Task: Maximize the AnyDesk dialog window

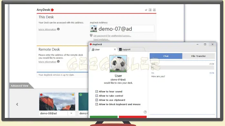Action: pos(205,44)
